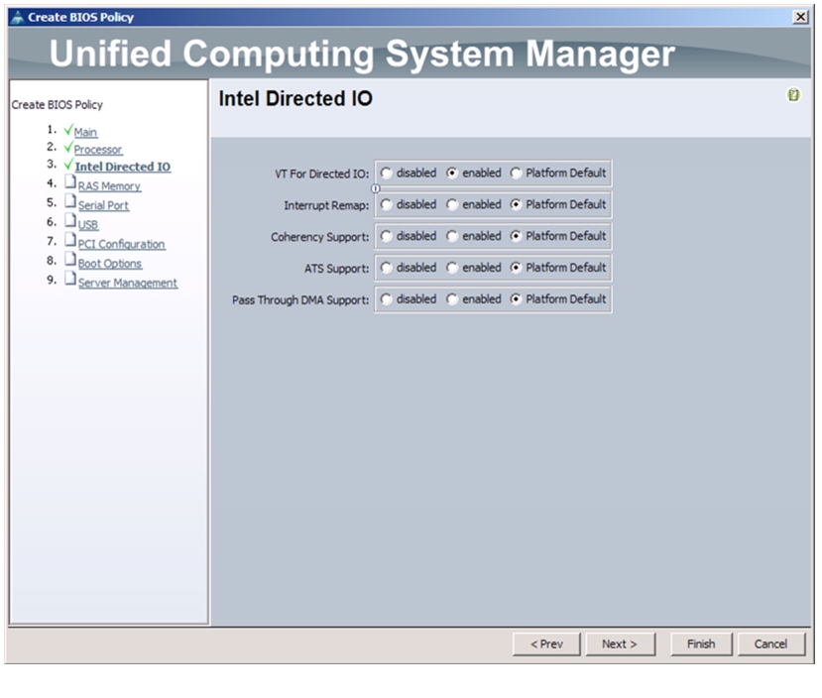
Task: Click the page icon next to Server Management
Action: coord(70,279)
